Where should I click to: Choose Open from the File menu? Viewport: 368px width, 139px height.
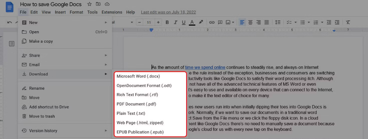point(65,32)
